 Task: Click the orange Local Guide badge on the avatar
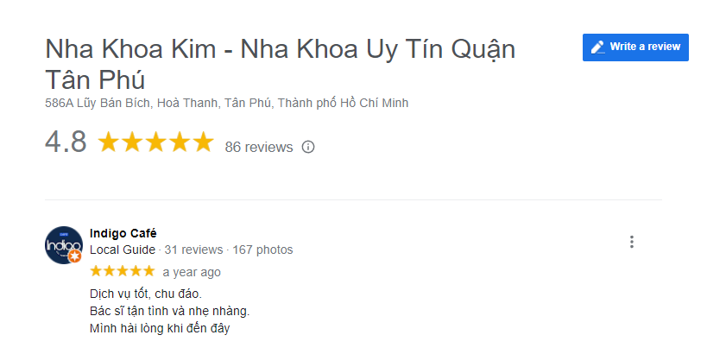tap(75, 256)
